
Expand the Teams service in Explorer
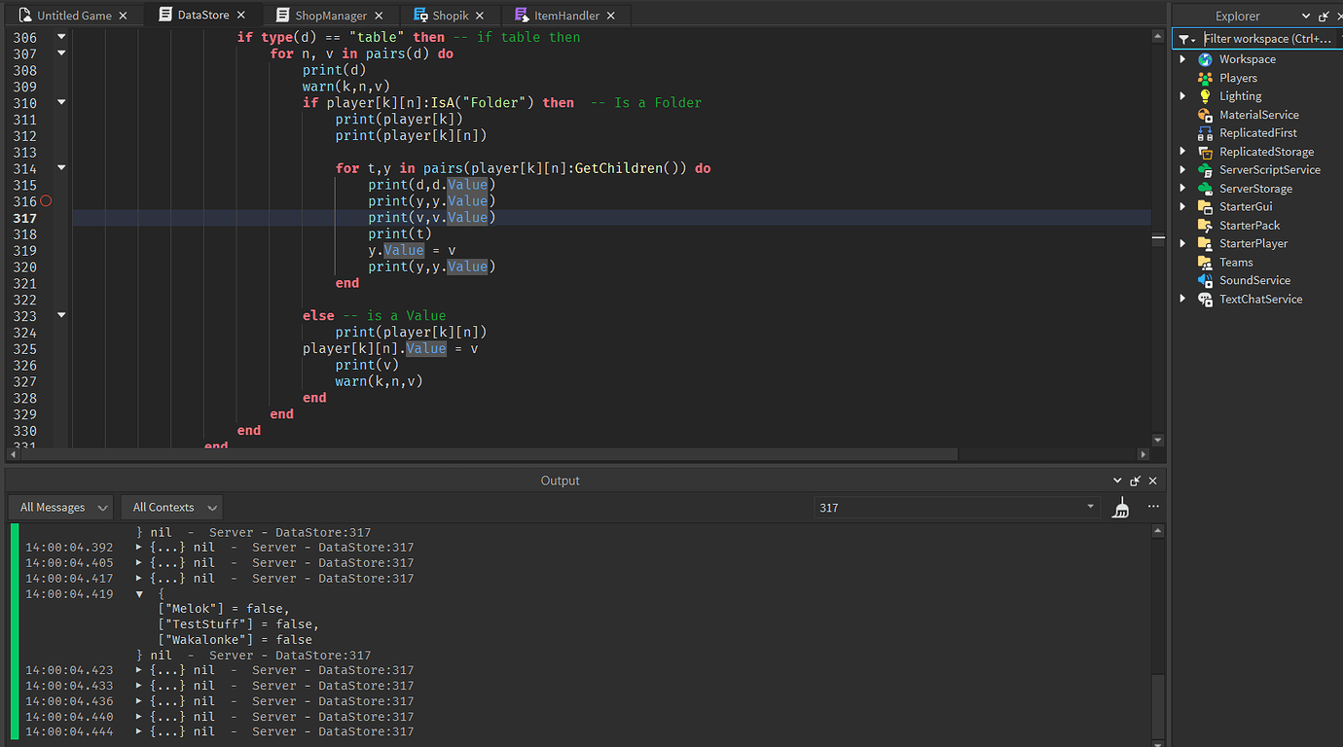coord(1181,262)
